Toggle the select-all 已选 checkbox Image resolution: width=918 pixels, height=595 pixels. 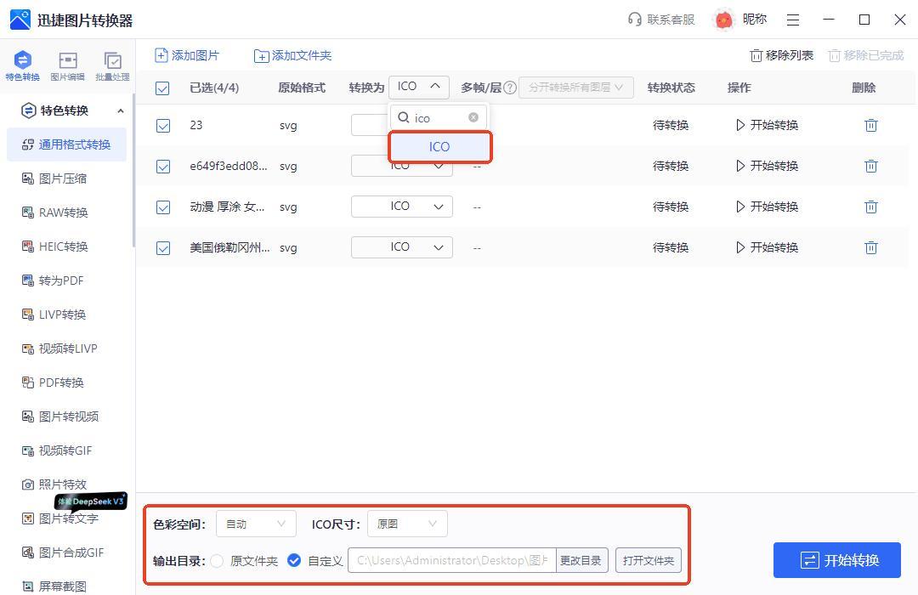click(162, 88)
